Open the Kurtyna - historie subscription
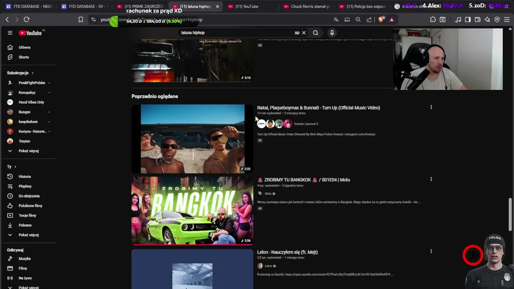The height and width of the screenshot is (289, 514). point(32,132)
